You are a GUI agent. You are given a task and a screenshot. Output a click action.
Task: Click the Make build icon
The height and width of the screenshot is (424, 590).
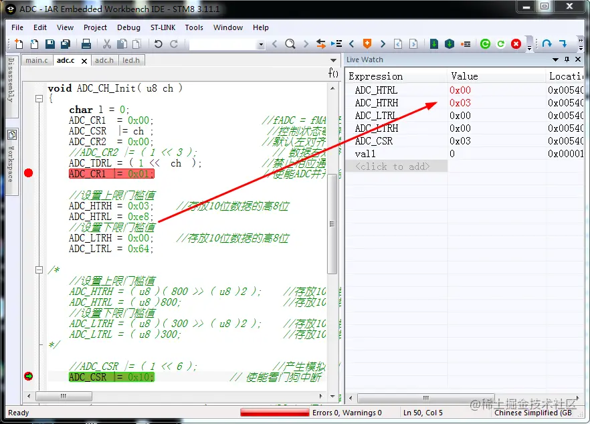tap(450, 44)
